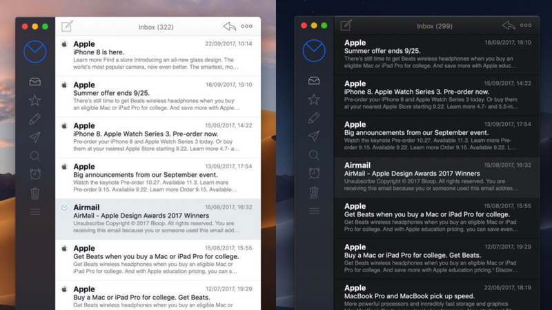Open snoozed alarm clock in the light sidebar

point(35,174)
